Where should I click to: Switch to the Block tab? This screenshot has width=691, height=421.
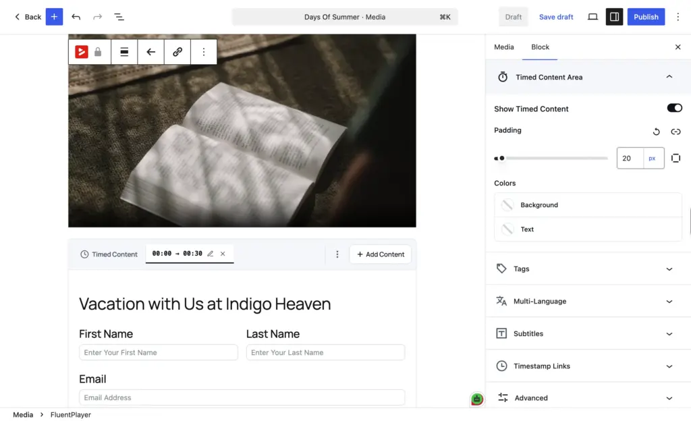540,47
